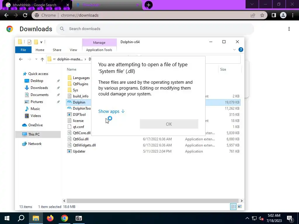This screenshot has height=224, width=299.
Task: Select the license file
Action: click(78, 120)
